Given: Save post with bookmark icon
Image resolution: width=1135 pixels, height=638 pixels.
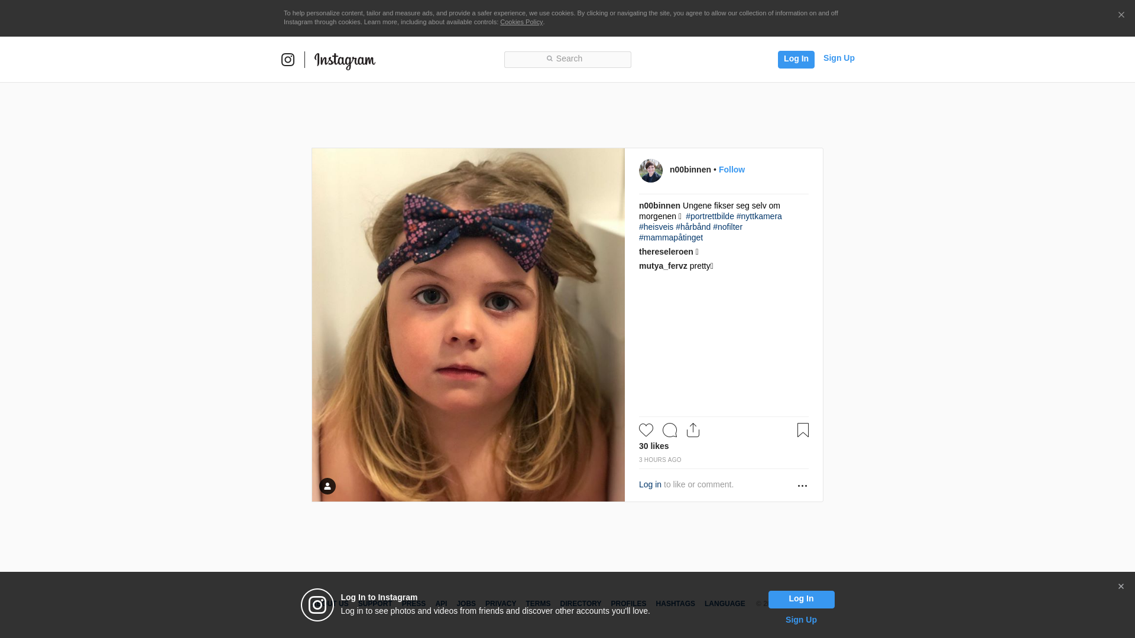Looking at the screenshot, I should click(x=803, y=430).
